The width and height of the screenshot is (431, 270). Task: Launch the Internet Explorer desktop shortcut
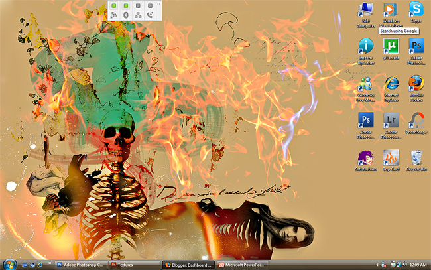(x=391, y=88)
